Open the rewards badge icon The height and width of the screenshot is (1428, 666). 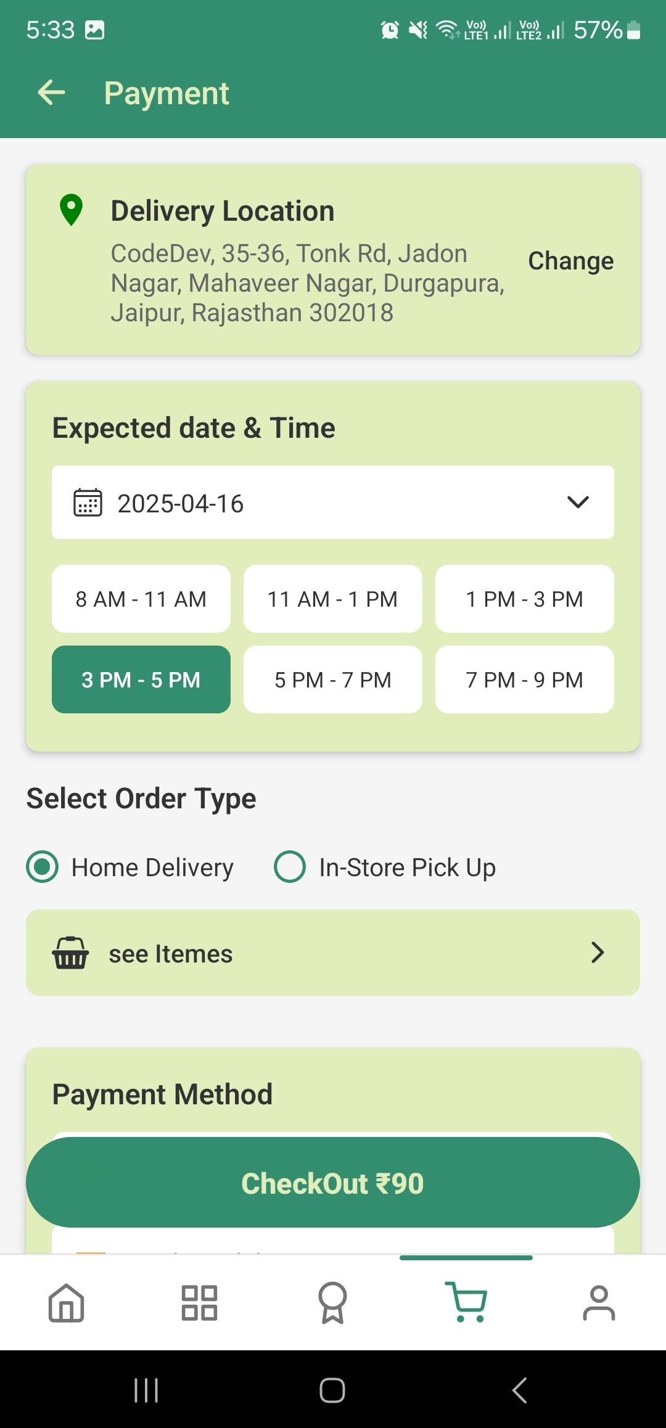(x=332, y=1303)
